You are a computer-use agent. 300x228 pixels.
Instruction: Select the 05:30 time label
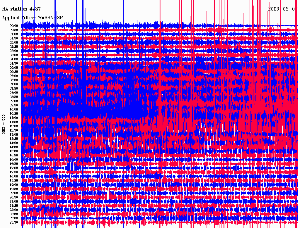pos(14,72)
